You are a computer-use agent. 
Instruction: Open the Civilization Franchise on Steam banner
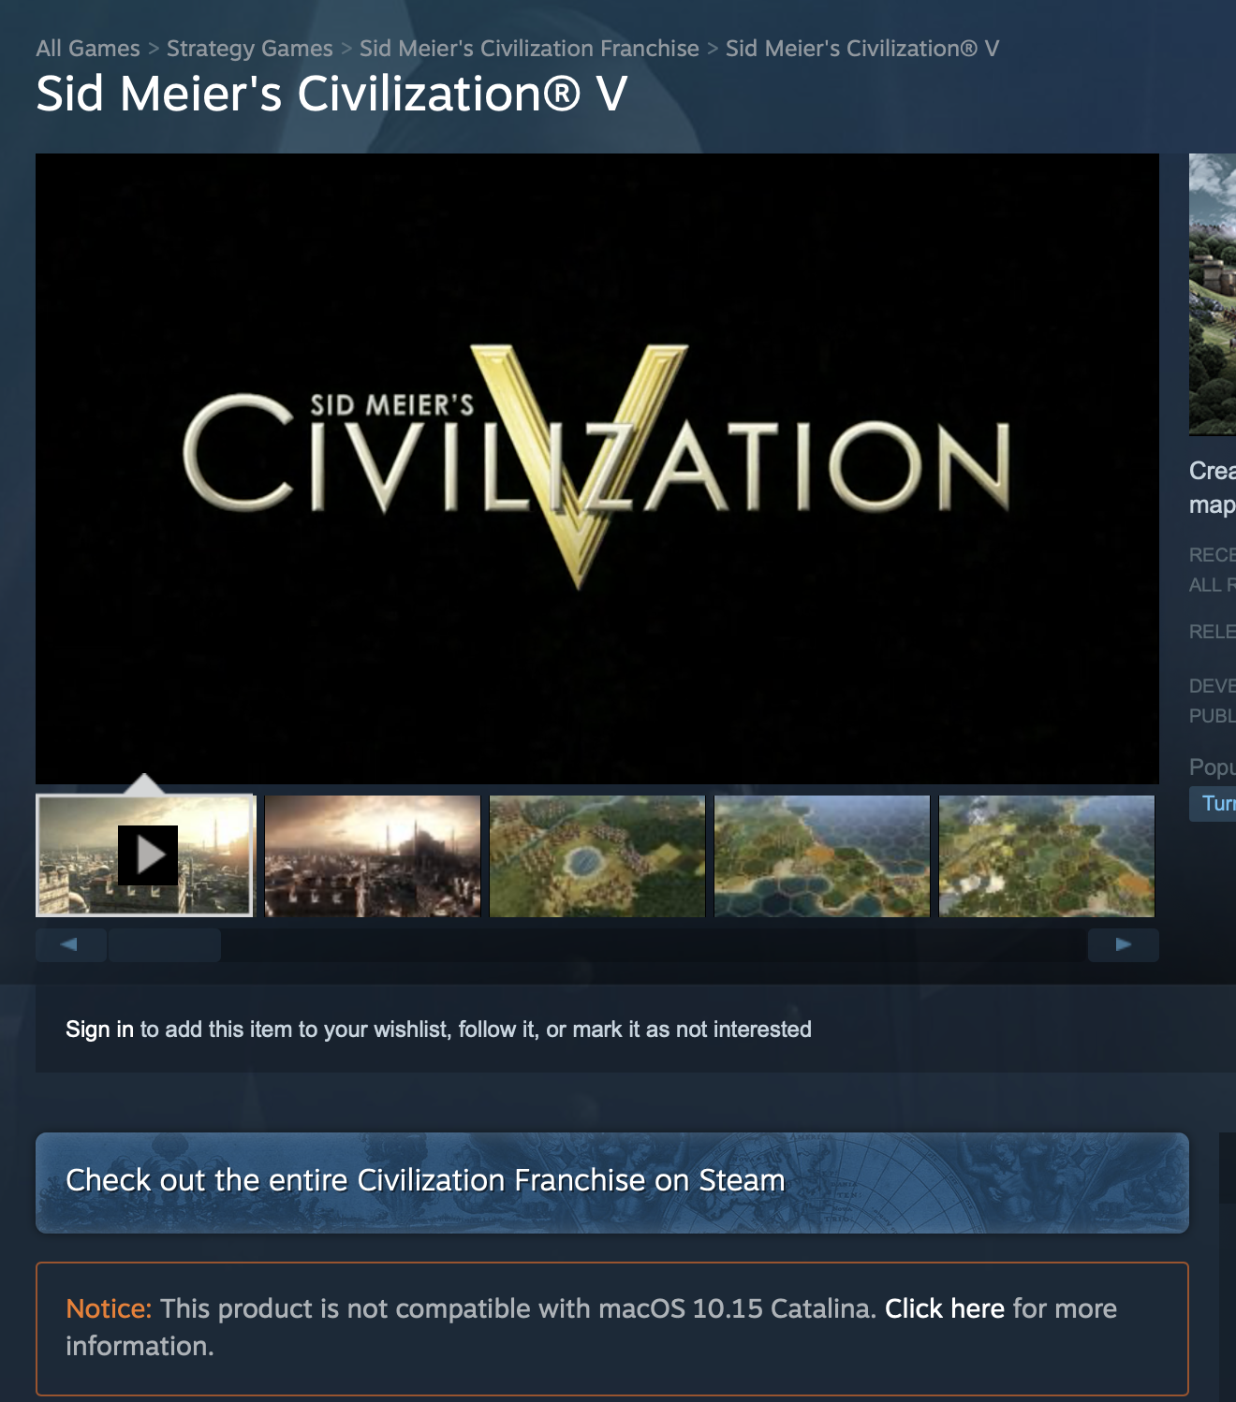(612, 1183)
